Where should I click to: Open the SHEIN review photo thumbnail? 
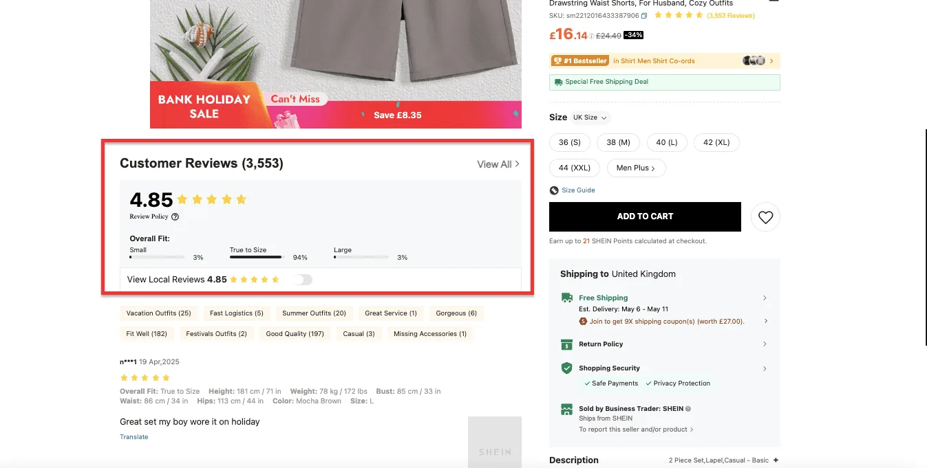click(495, 442)
